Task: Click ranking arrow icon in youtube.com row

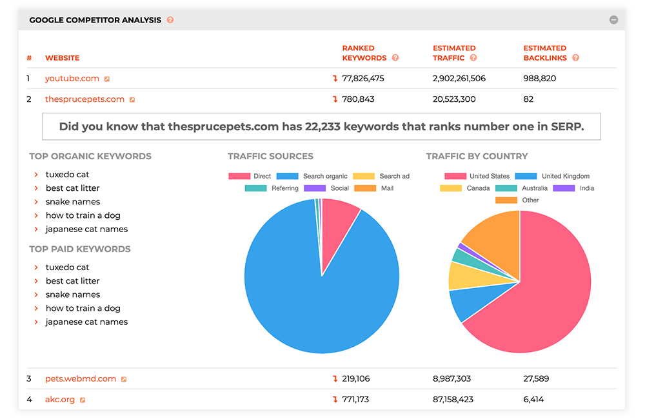Action: [335, 78]
